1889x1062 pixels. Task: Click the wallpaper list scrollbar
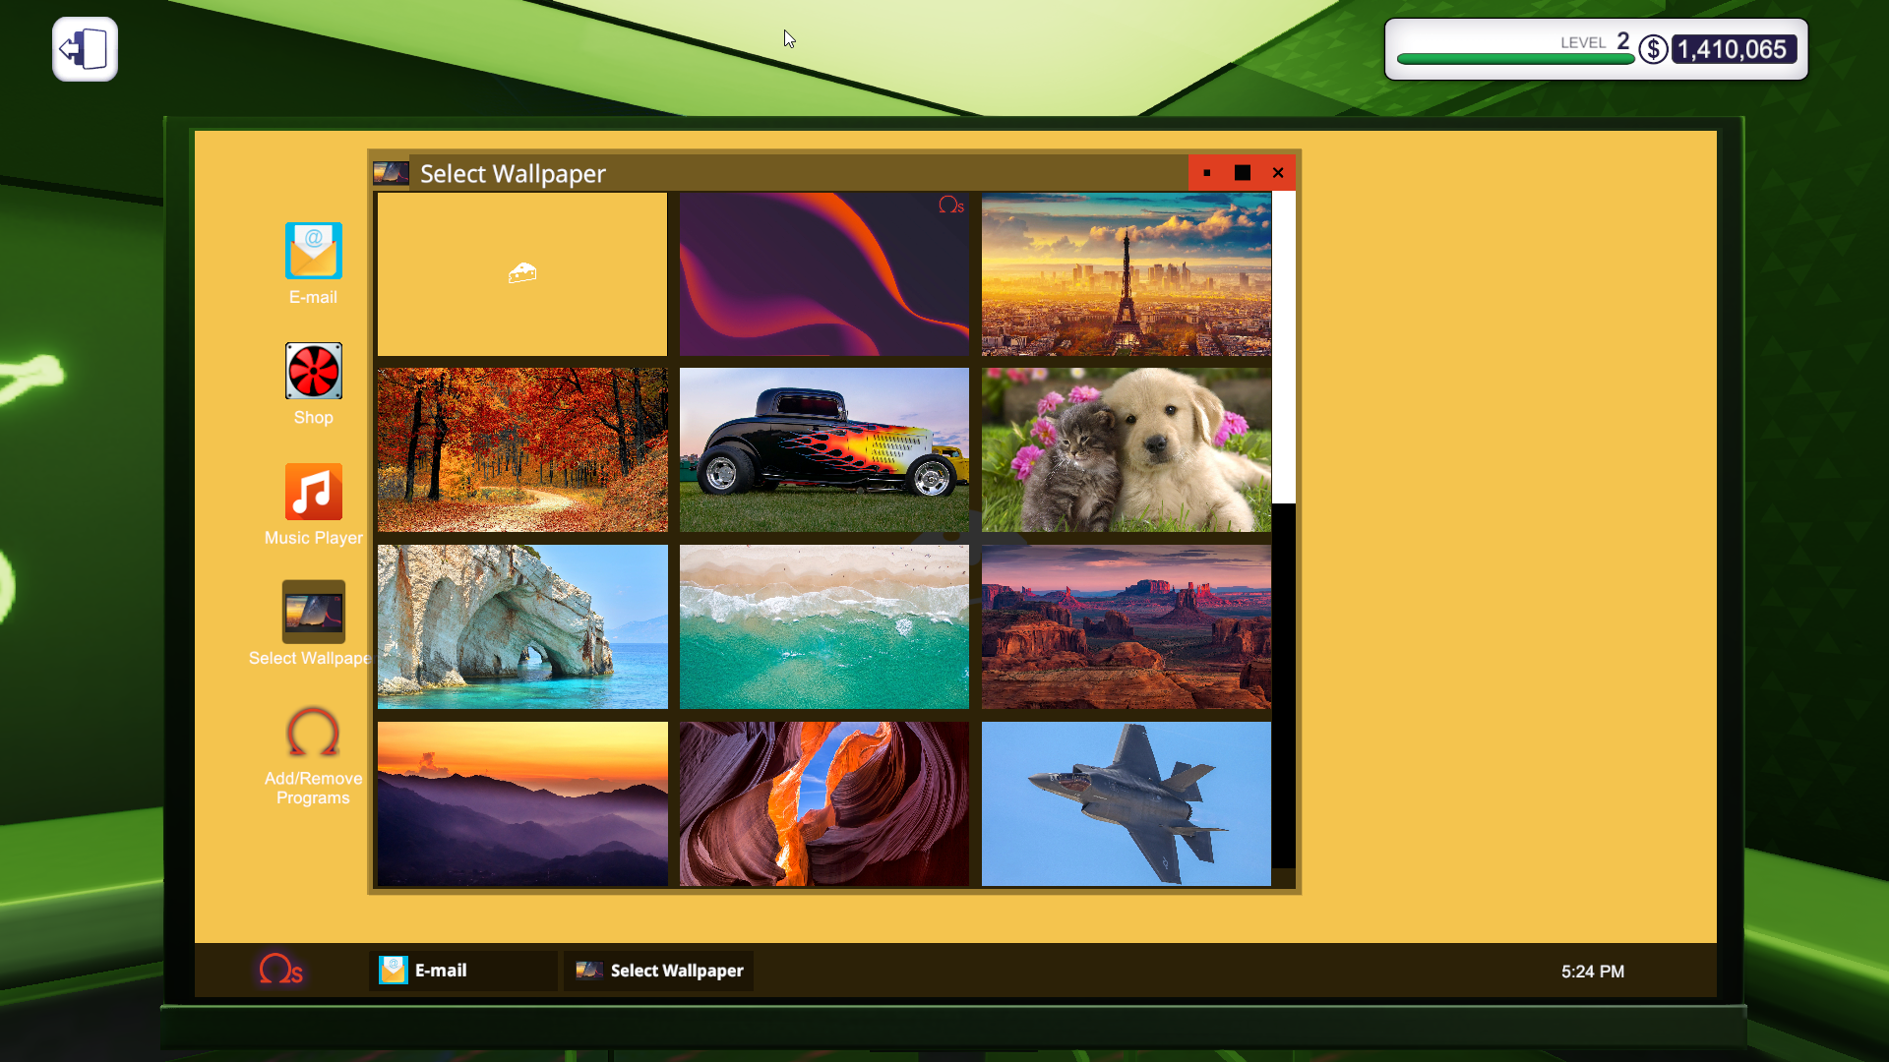(1283, 348)
